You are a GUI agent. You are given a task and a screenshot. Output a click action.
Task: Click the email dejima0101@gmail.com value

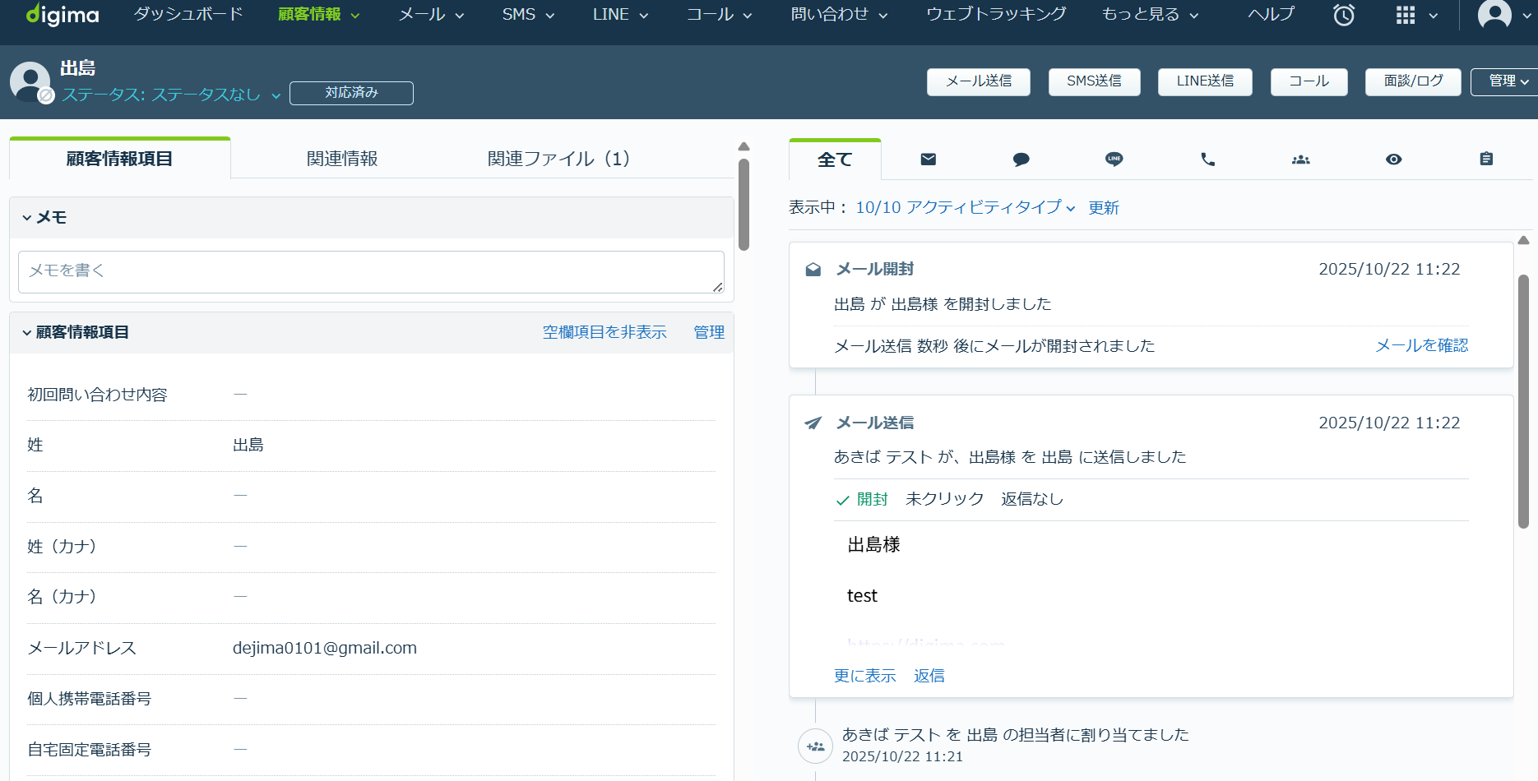click(x=325, y=649)
